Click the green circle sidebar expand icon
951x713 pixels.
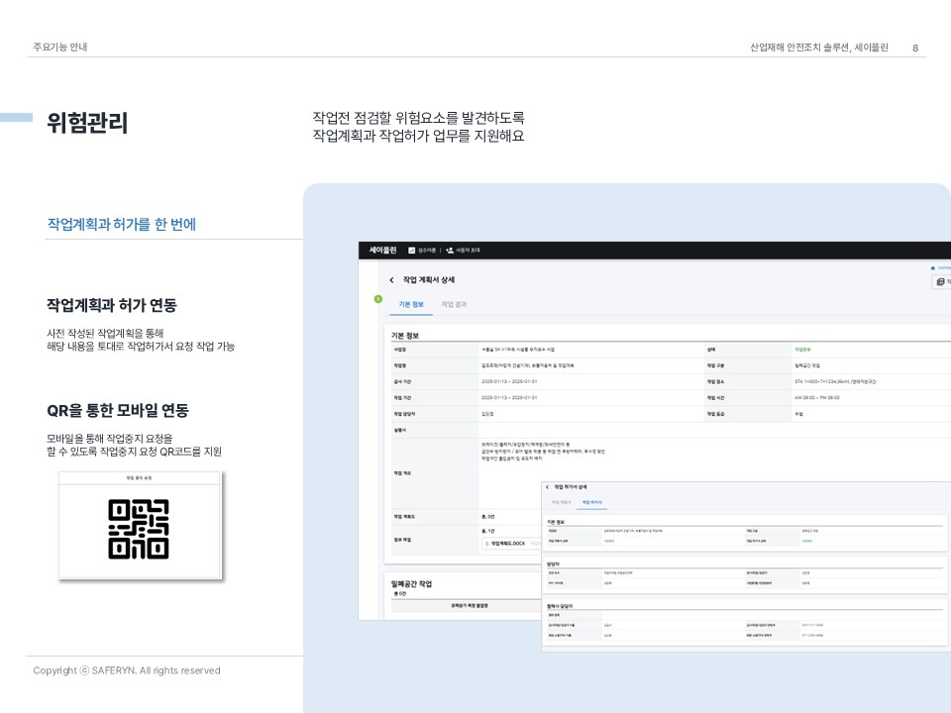pos(377,298)
